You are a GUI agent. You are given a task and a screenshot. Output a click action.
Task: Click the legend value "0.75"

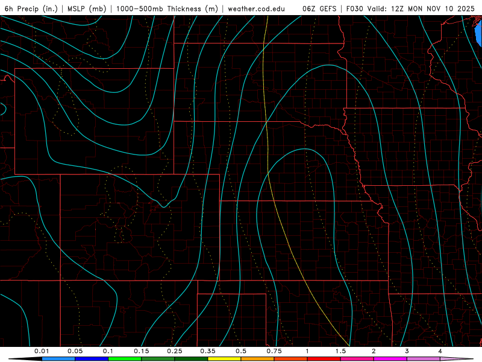[274, 351]
